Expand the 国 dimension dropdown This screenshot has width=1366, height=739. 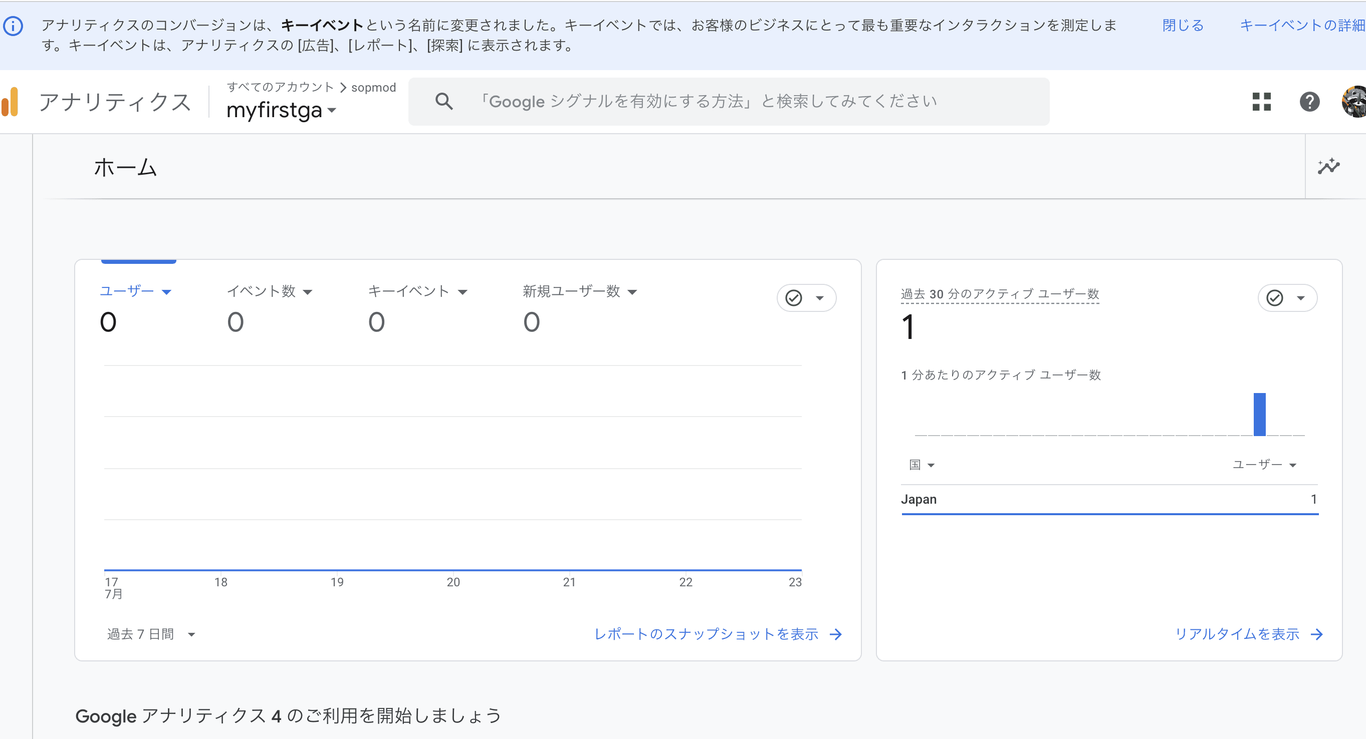pyautogui.click(x=922, y=465)
